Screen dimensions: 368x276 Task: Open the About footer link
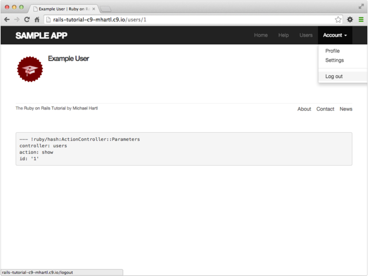(x=304, y=109)
